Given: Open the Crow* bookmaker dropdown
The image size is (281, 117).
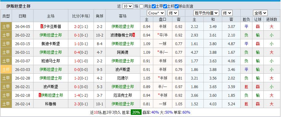Looking at the screenshot, I should pyautogui.click(x=156, y=13).
